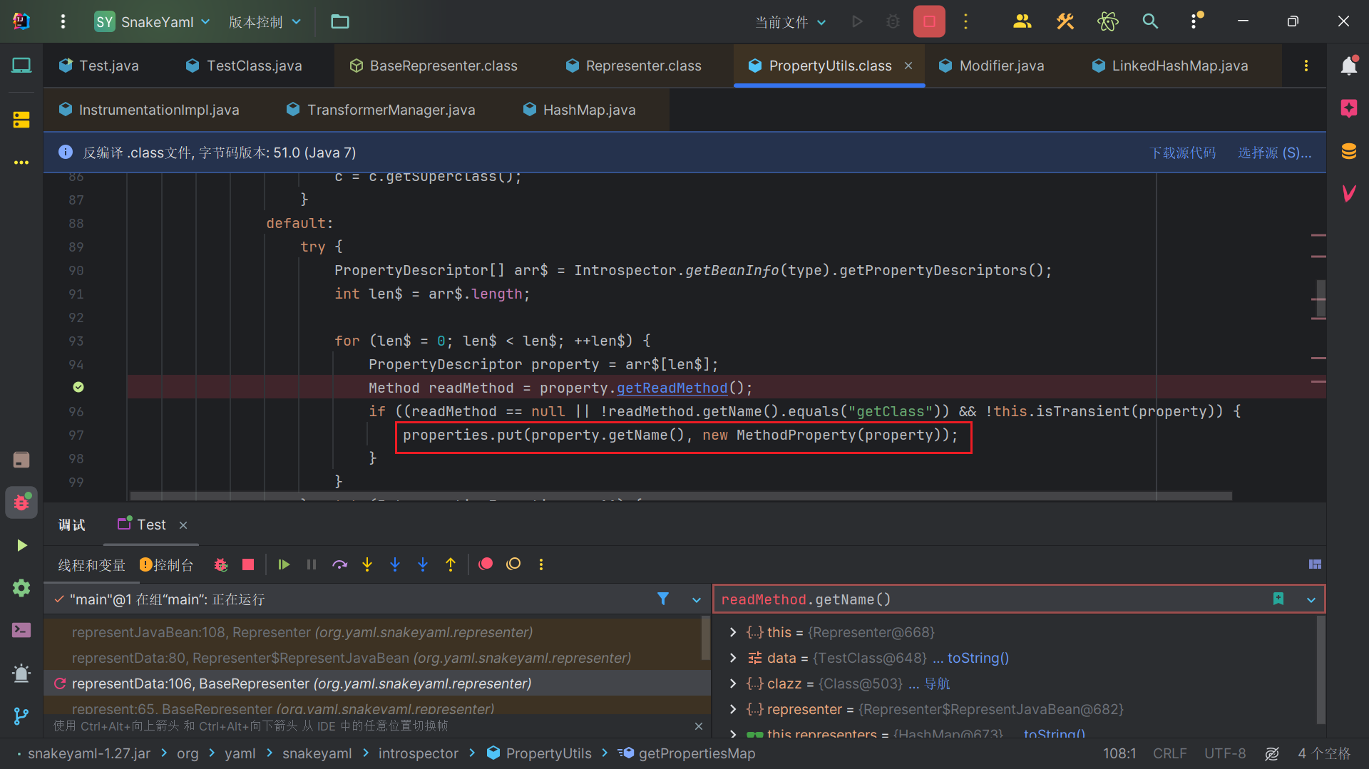Click the frames list vertical scrollbar

706,638
